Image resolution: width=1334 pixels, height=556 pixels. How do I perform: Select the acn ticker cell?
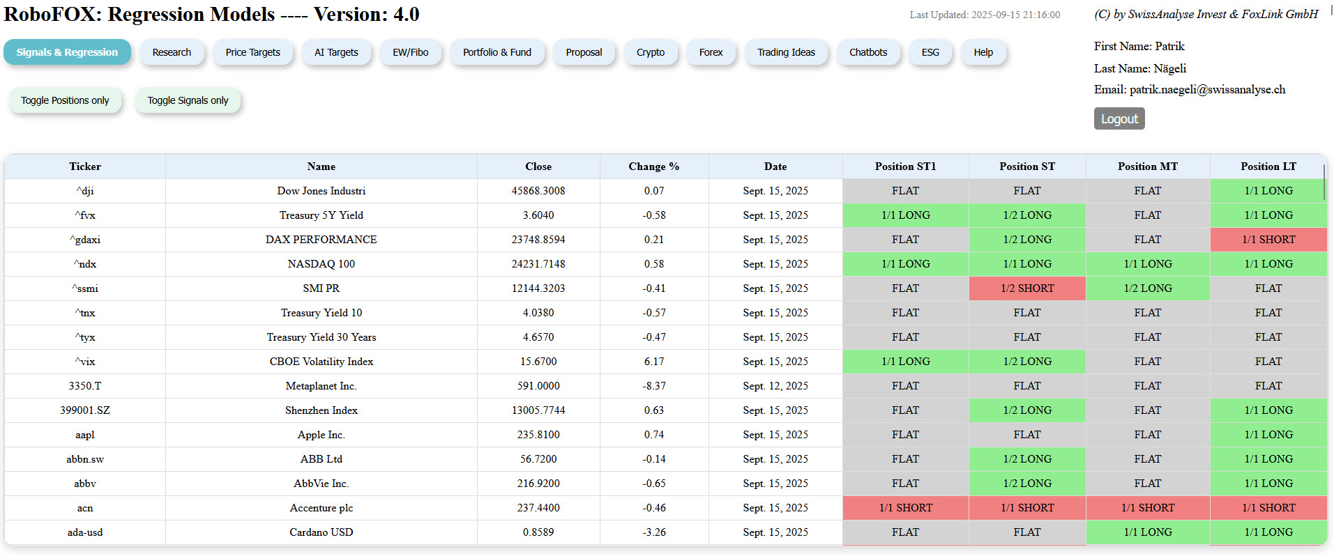pos(85,508)
